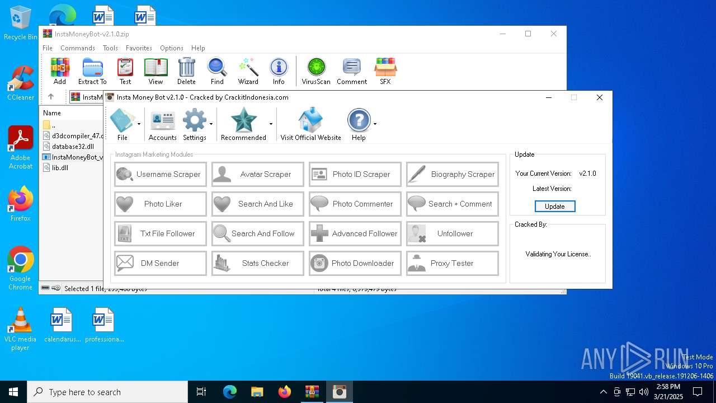Open VLC media player desktop shortcut

(20, 329)
